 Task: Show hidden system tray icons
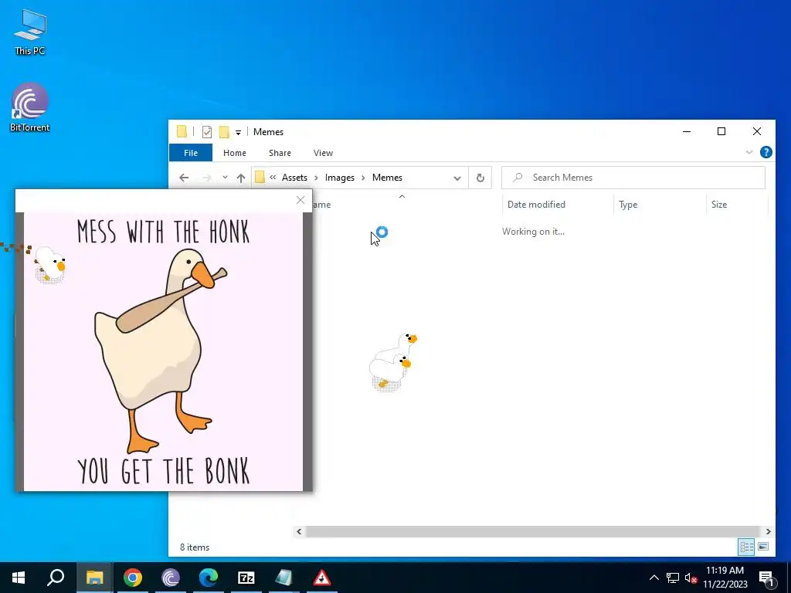(x=654, y=578)
